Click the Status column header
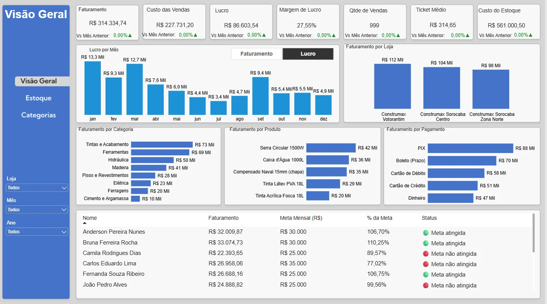 coord(429,218)
